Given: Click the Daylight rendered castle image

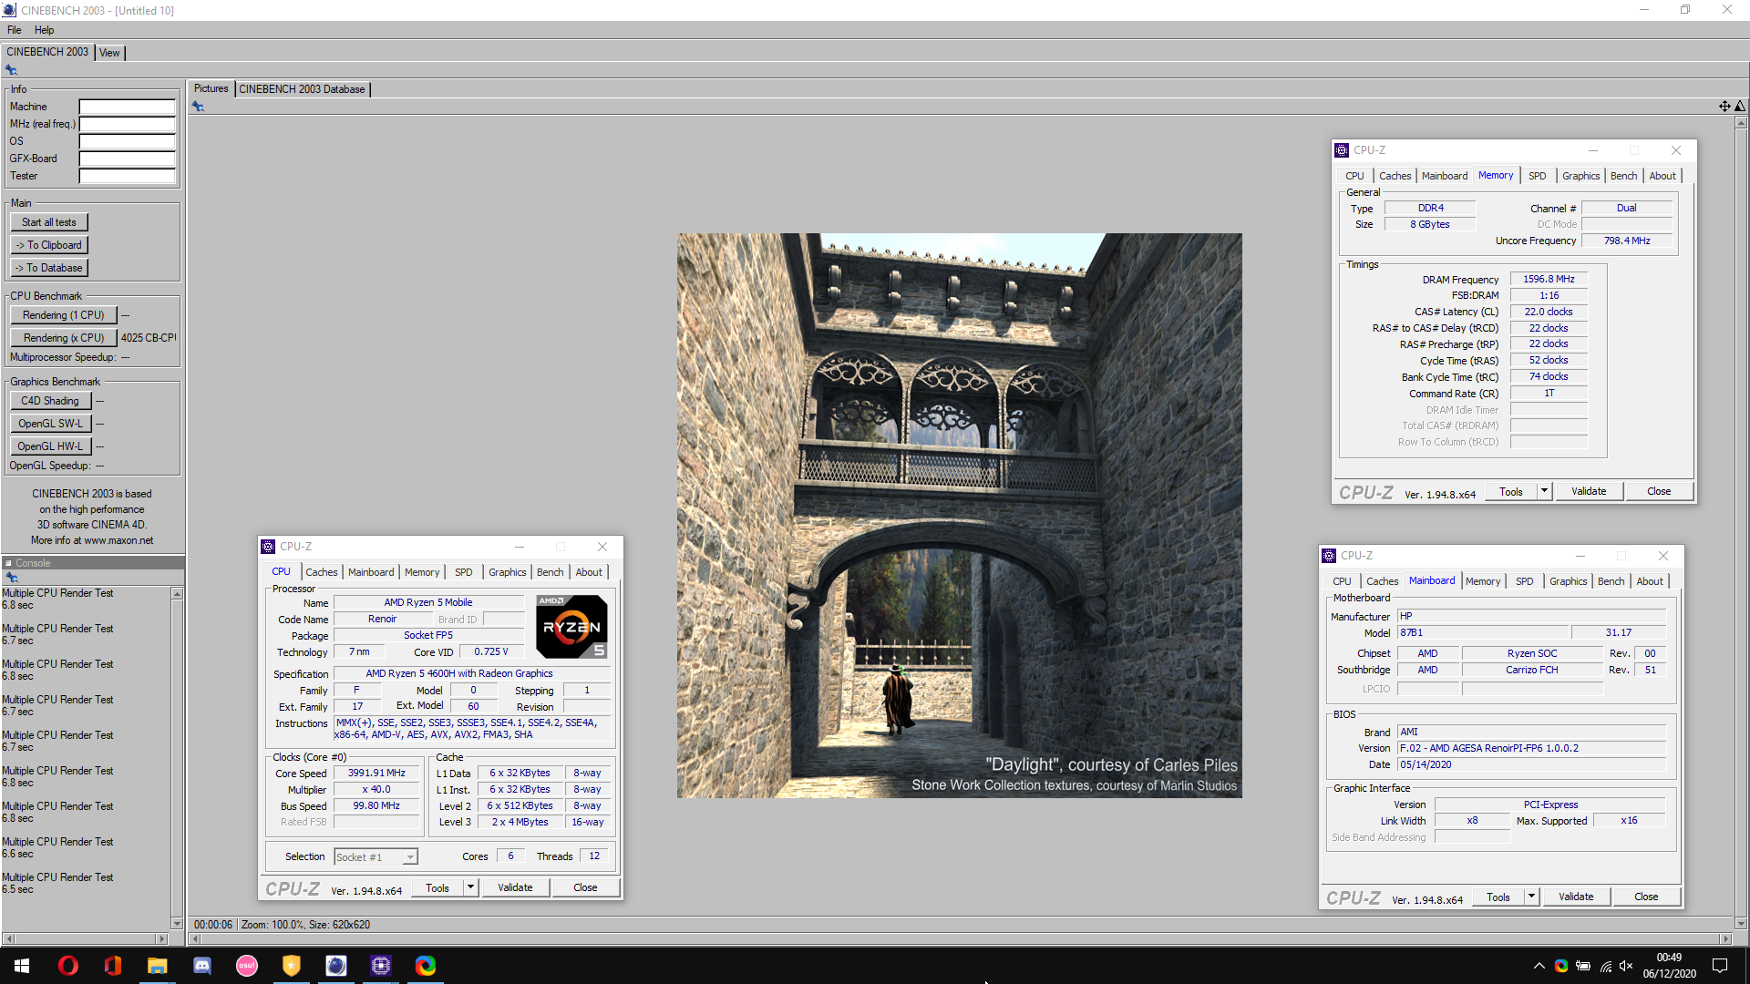Looking at the screenshot, I should 959,516.
